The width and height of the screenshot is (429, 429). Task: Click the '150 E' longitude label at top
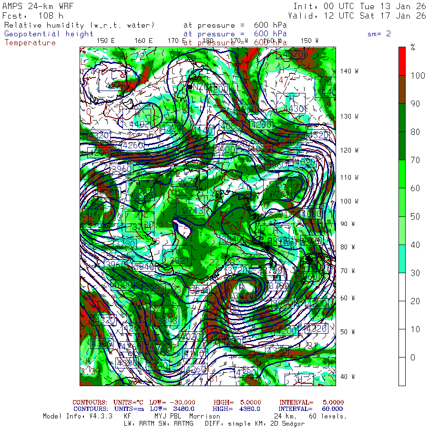point(105,41)
